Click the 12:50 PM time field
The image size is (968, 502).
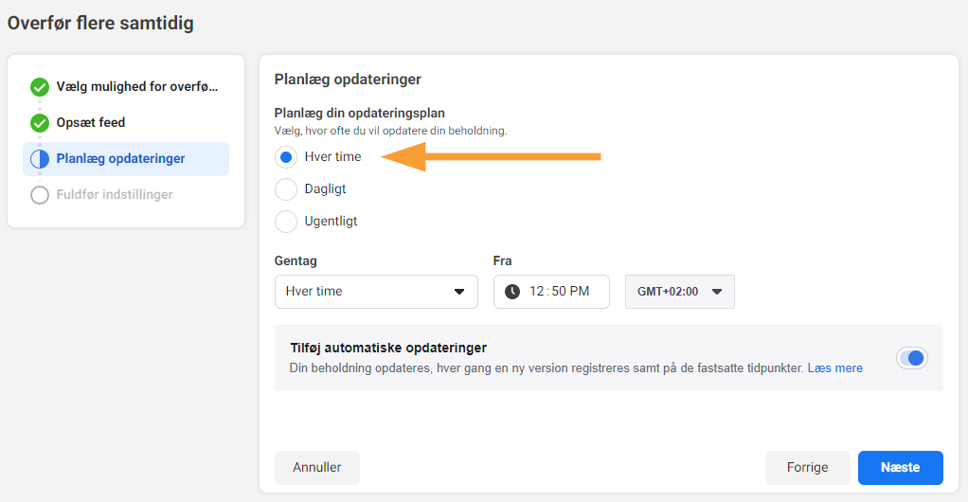(x=551, y=292)
